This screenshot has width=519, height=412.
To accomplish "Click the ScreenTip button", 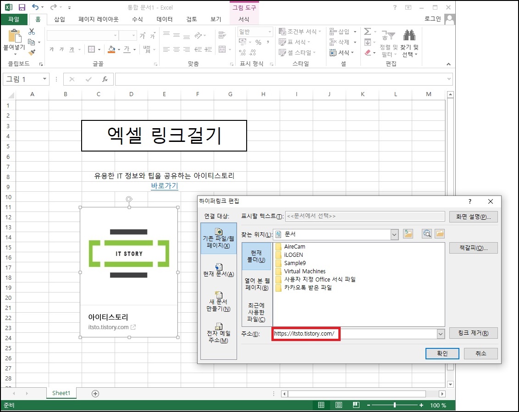I will pyautogui.click(x=473, y=217).
